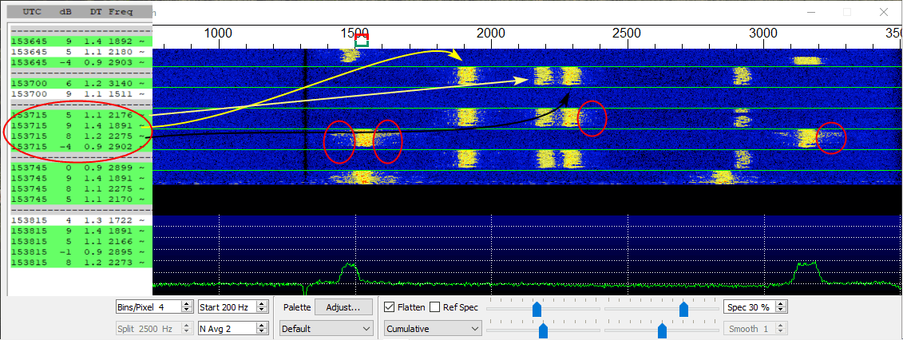Click the lower-left slider handle next to Cumulative

(543, 330)
